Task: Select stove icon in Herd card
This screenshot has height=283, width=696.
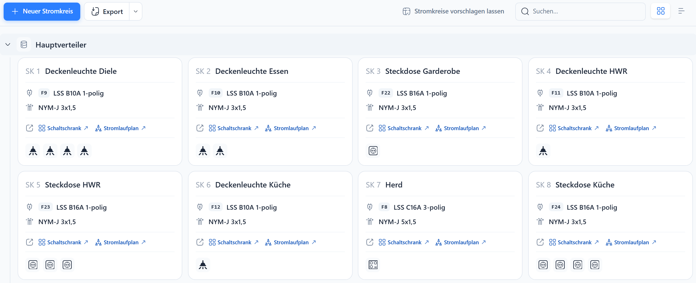Action: point(373,265)
